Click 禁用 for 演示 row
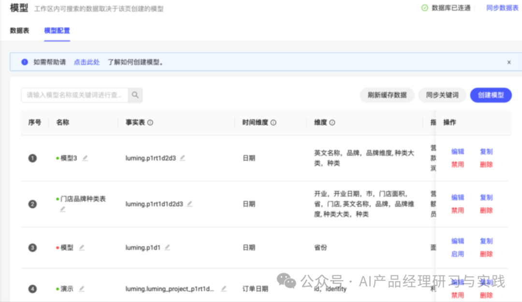This screenshot has height=302, width=522. [x=458, y=295]
